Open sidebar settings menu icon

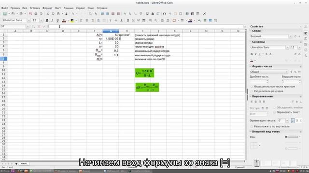(306, 27)
